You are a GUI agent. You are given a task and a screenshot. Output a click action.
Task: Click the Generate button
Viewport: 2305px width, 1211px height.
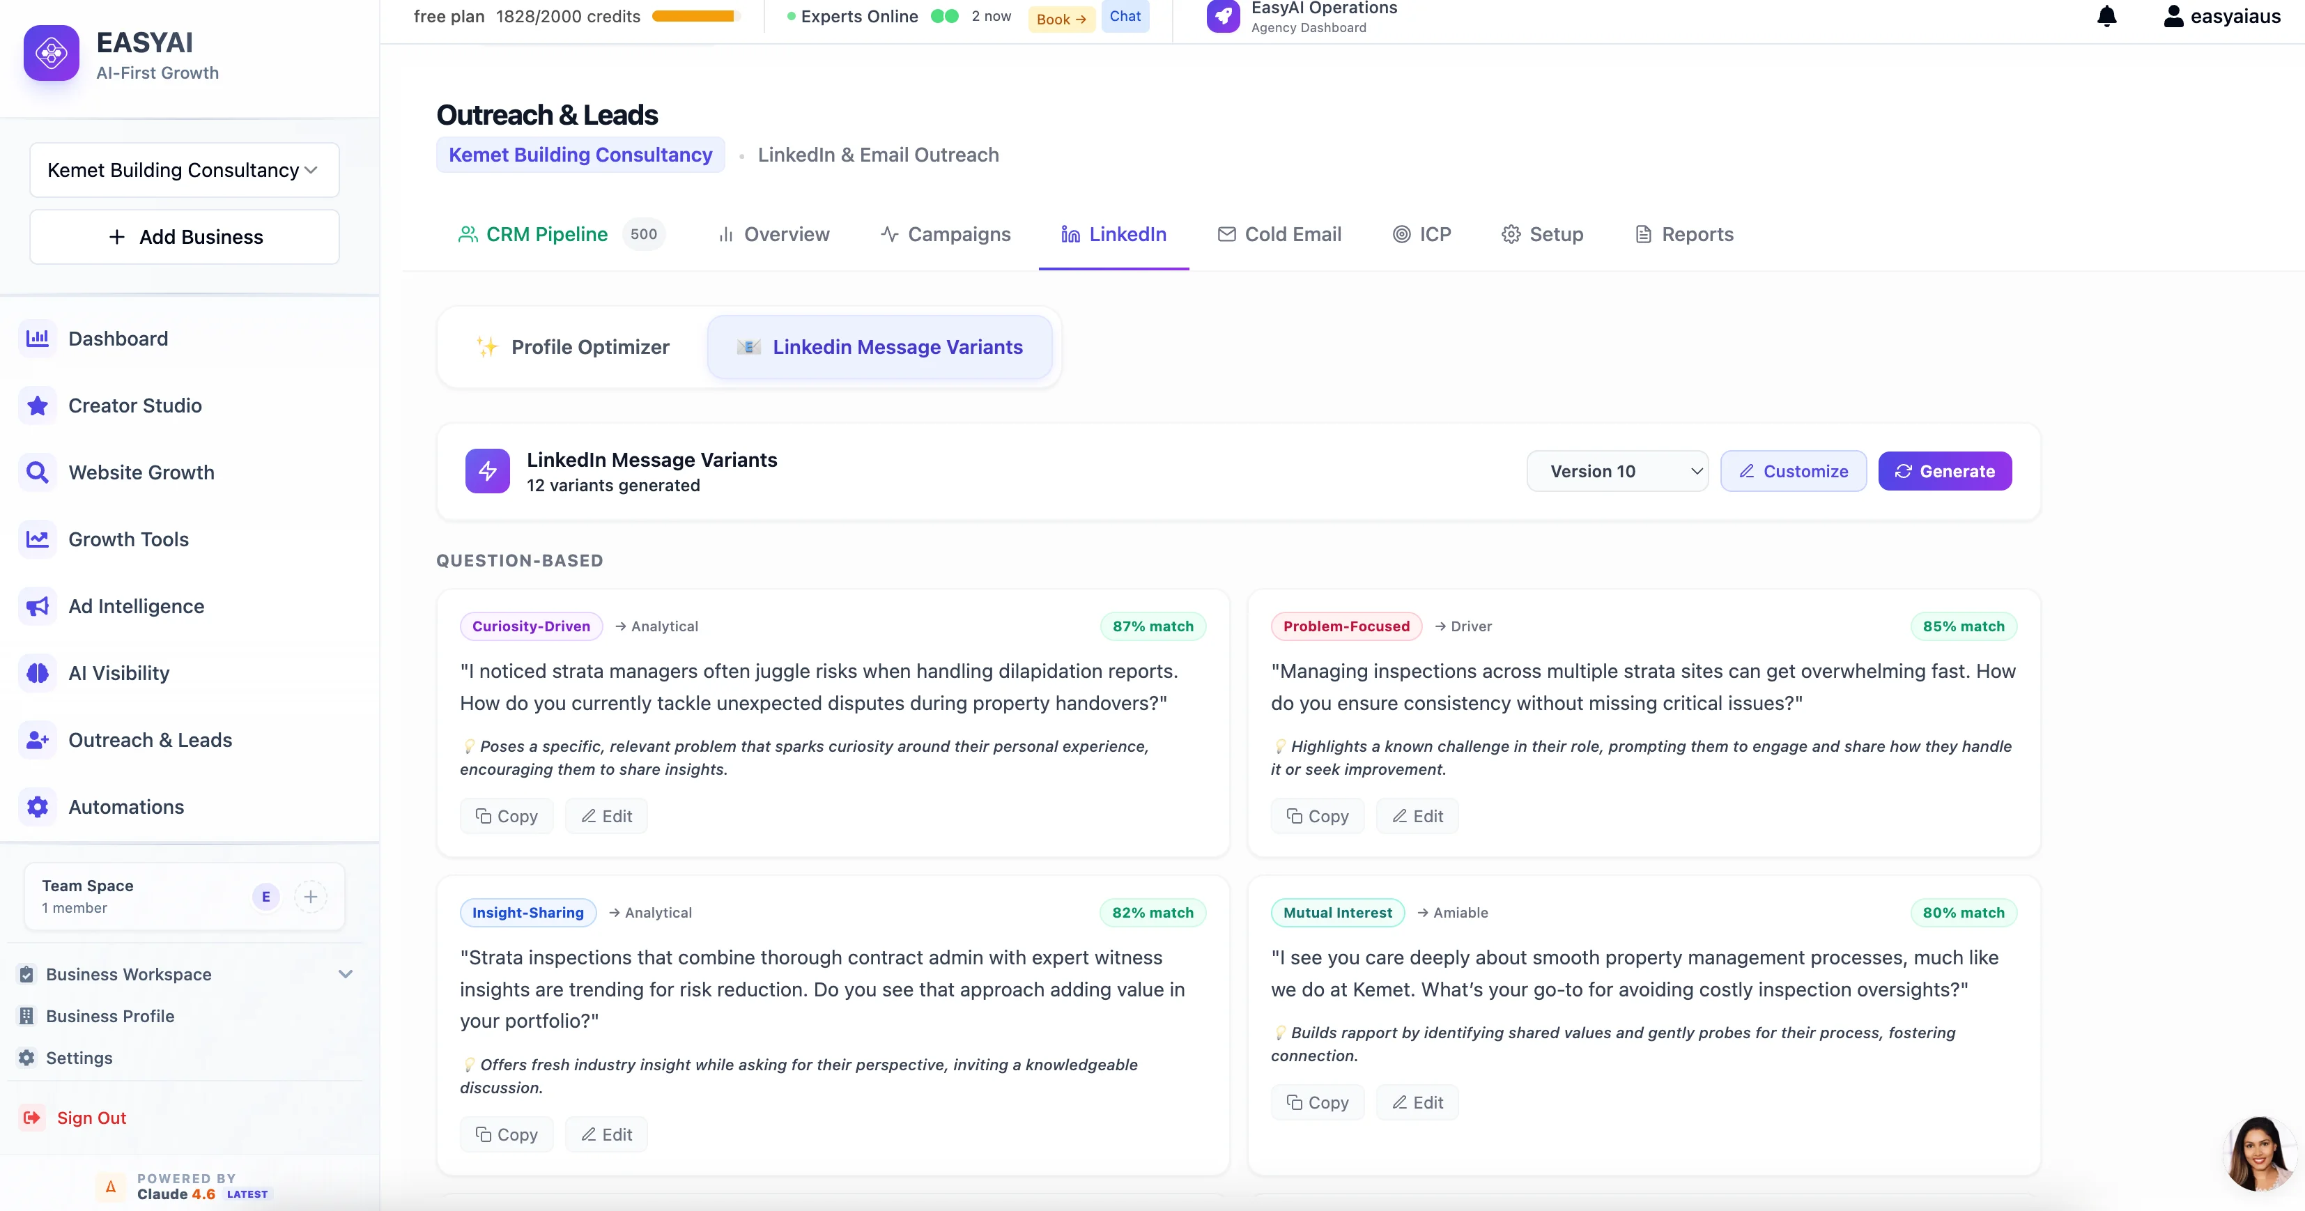tap(1944, 471)
